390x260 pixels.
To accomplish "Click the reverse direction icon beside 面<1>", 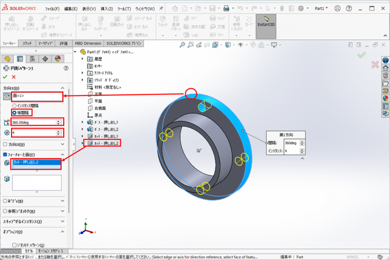I will [7, 97].
